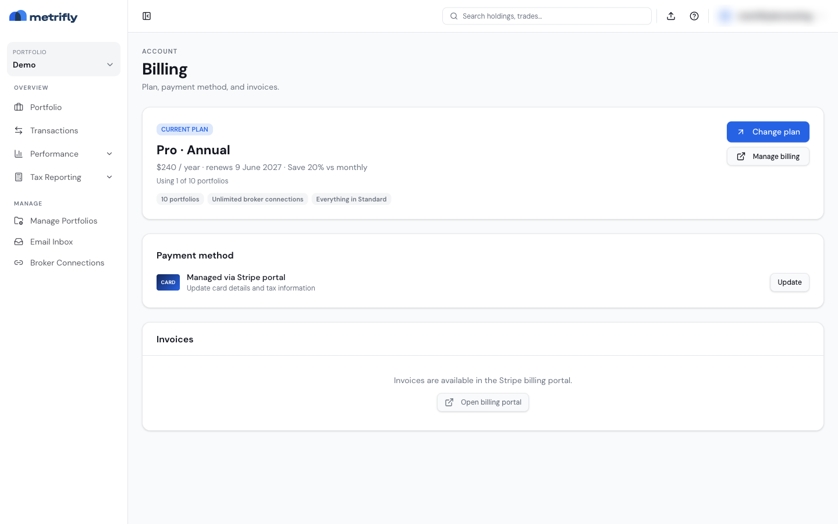This screenshot has height=524, width=838.
Task: Click the search magnifier icon
Action: click(x=454, y=16)
